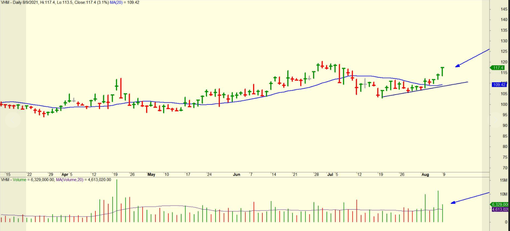Click the blue 109.42 moving average tag
The image size is (510, 231).
[x=499, y=85]
